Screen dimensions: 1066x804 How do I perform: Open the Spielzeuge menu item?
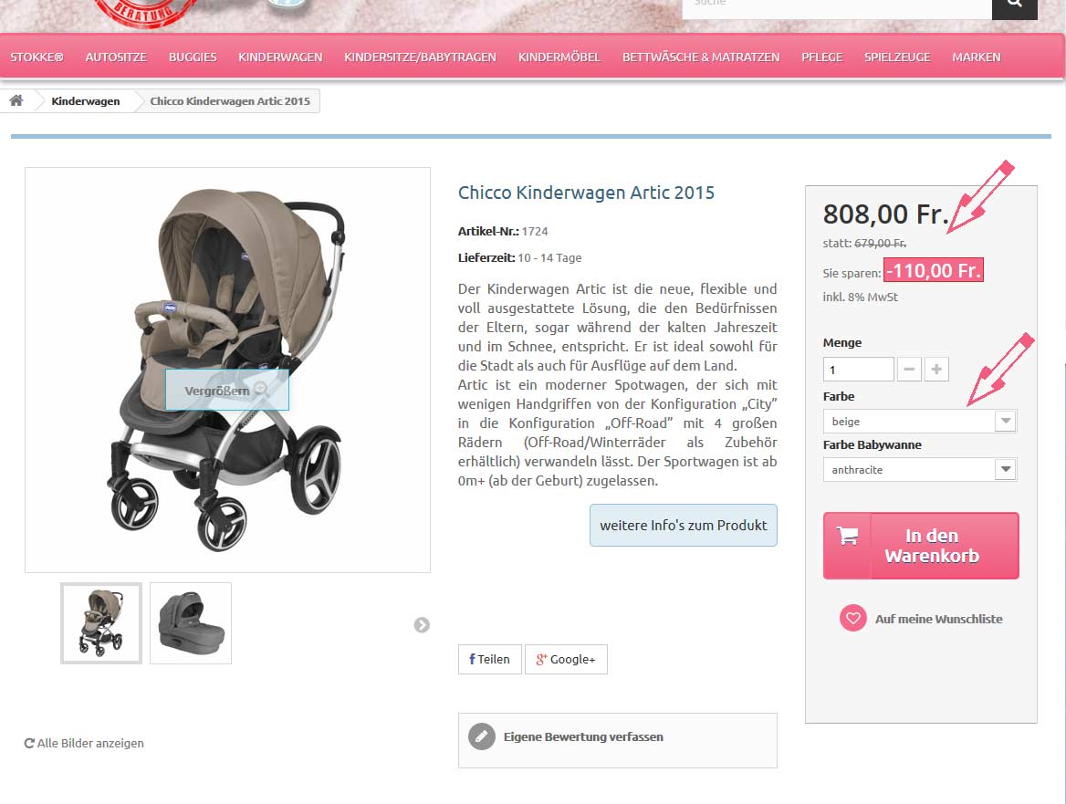click(897, 57)
